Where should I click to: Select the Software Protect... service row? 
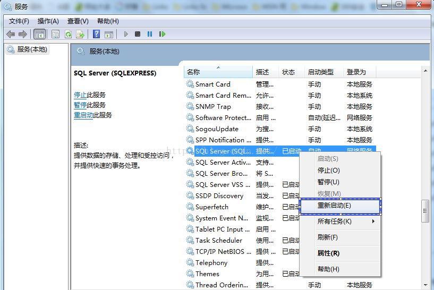click(280, 117)
